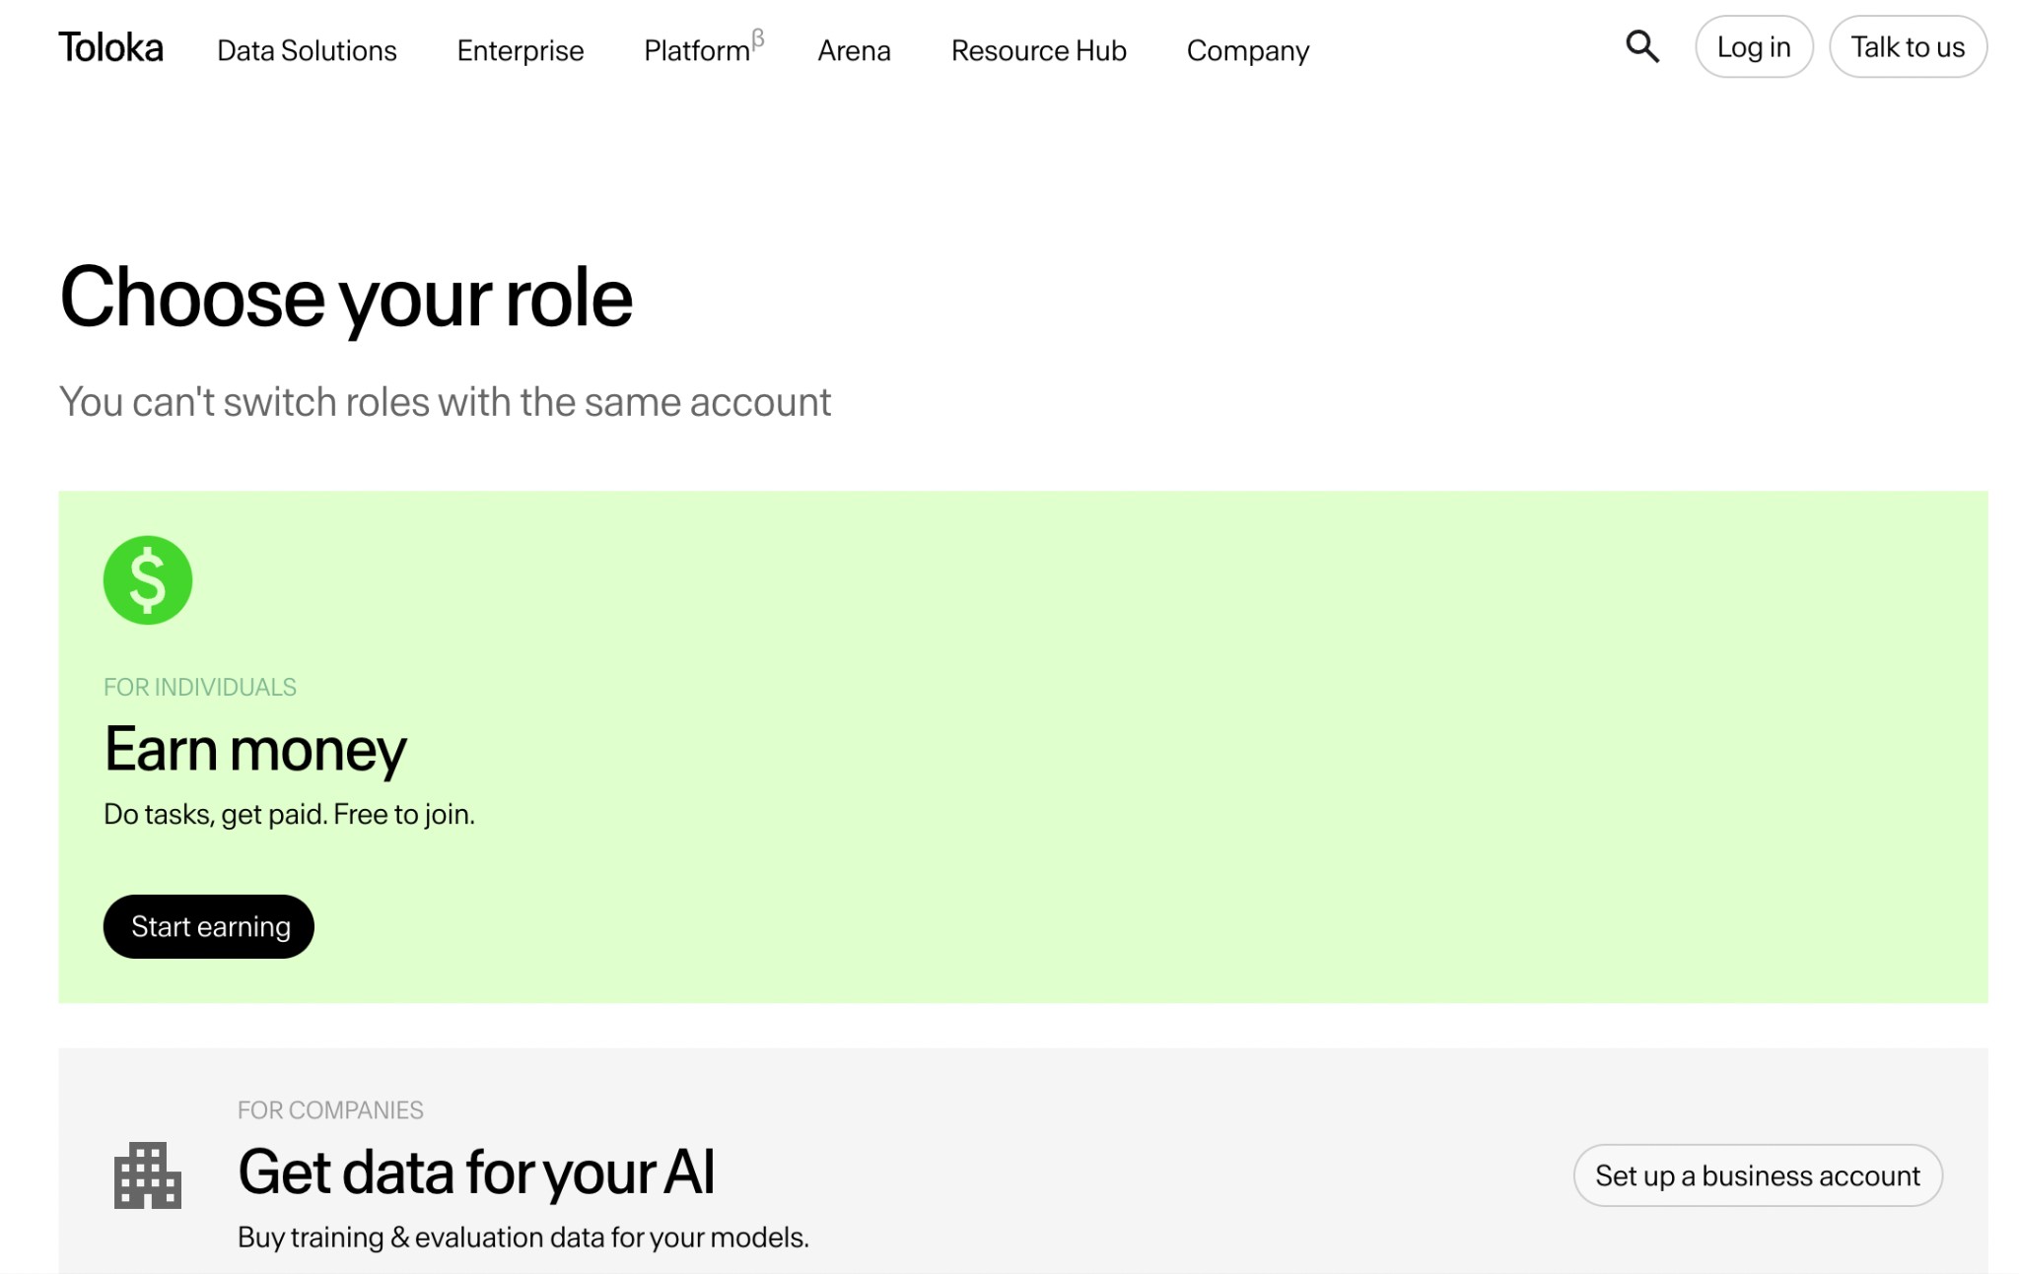2019x1274 pixels.
Task: Open the Data Solutions menu
Action: coord(307,50)
